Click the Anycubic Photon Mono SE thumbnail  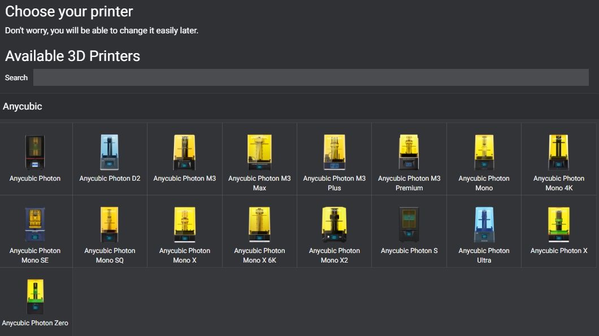coord(35,224)
